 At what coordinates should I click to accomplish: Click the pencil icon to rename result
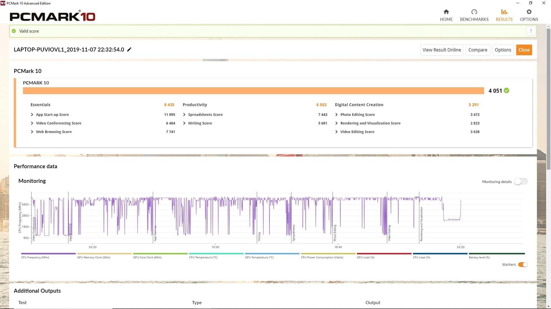pyautogui.click(x=129, y=49)
